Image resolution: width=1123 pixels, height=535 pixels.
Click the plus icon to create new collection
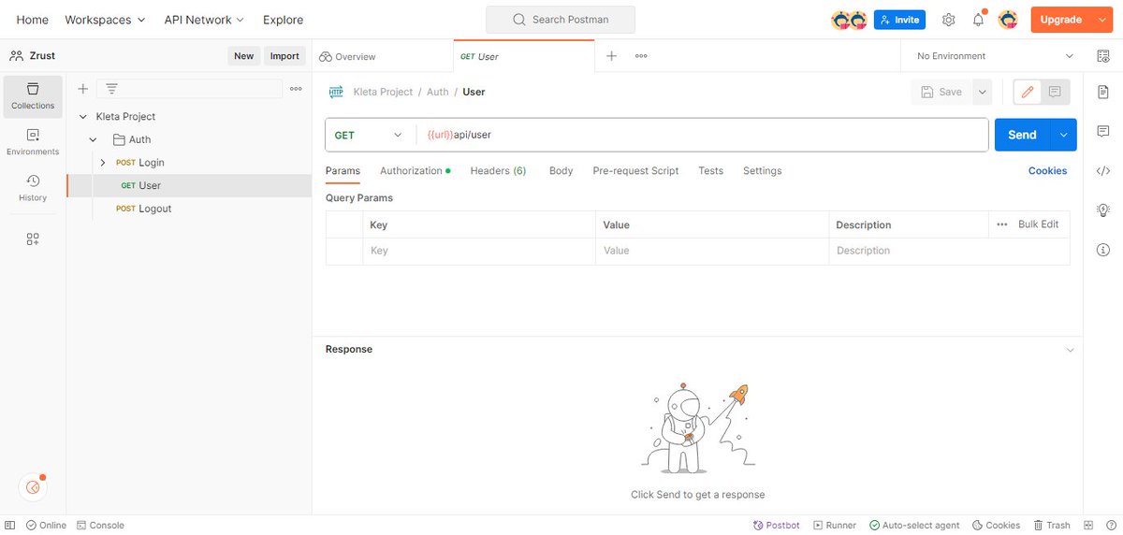pyautogui.click(x=82, y=89)
